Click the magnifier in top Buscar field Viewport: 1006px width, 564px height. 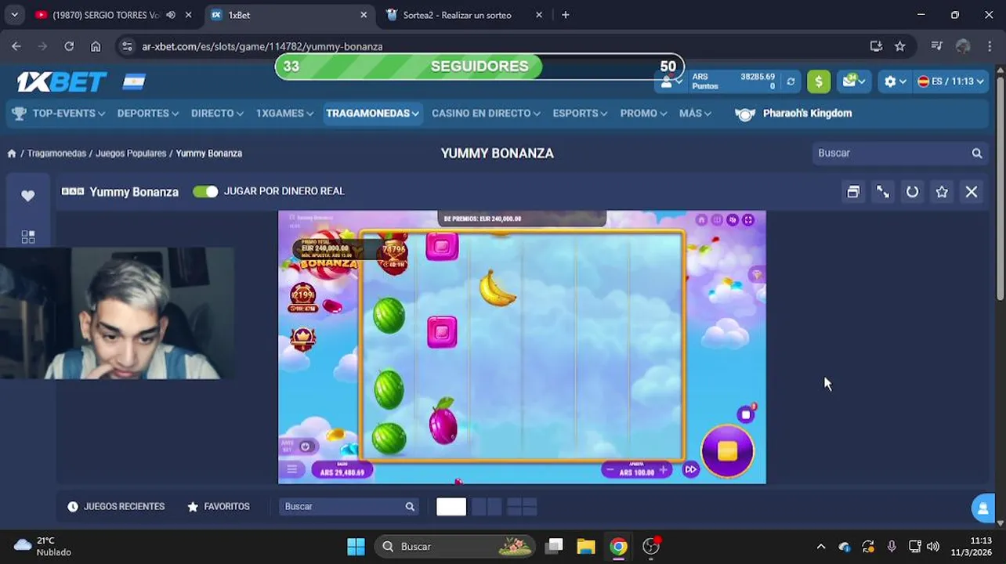pyautogui.click(x=977, y=154)
